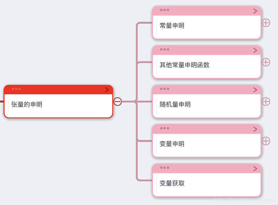Open the options menu on 变量申明 node
The image size is (278, 205).
[x=165, y=128]
